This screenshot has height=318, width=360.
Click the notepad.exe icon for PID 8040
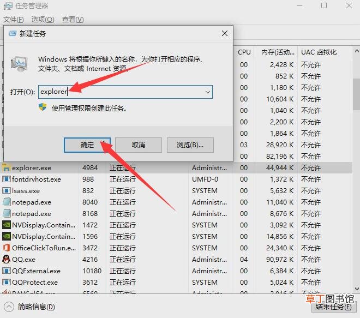click(x=6, y=202)
